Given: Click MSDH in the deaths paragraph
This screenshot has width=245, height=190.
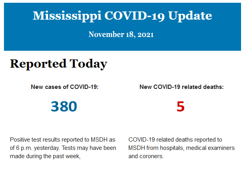Looking at the screenshot, I should (137, 148).
